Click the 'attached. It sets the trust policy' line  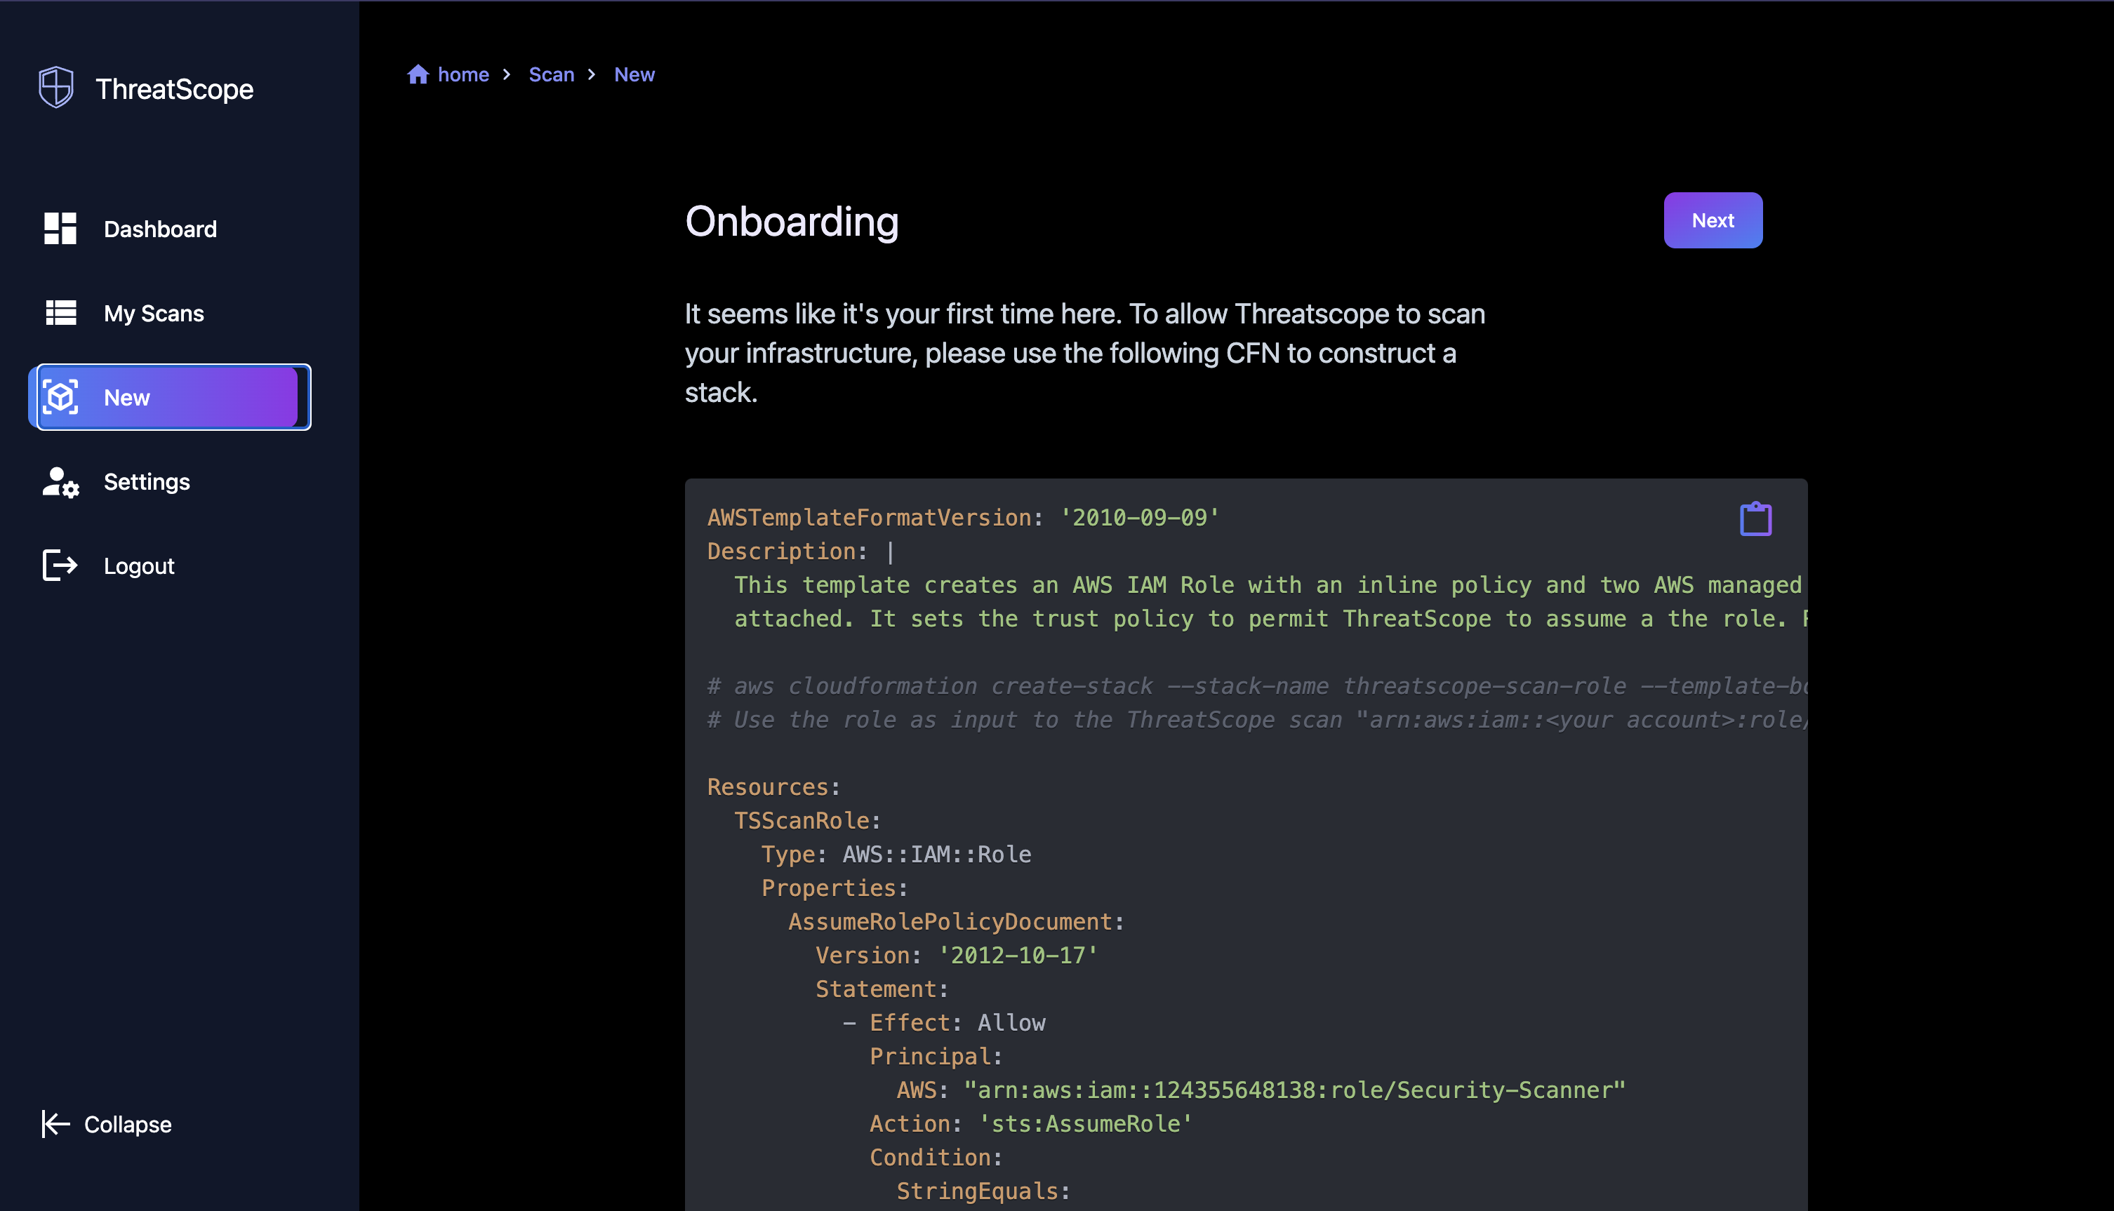pyautogui.click(x=1270, y=619)
